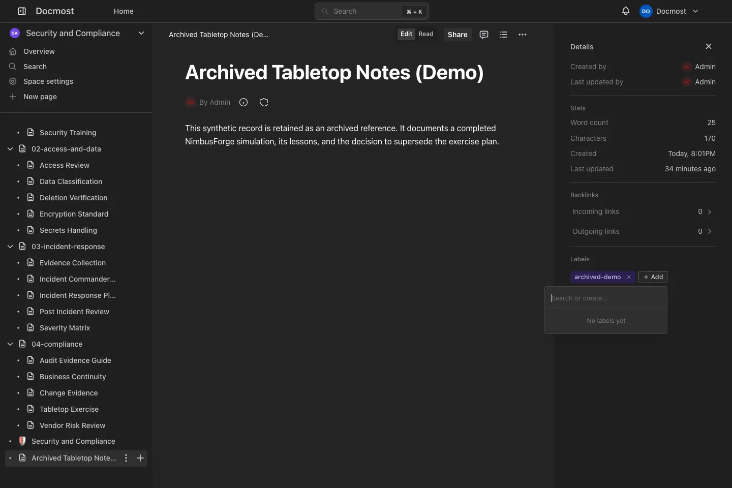The height and width of the screenshot is (488, 732).
Task: Click the Security and Compliance shield emoji page icon
Action: coord(22,441)
